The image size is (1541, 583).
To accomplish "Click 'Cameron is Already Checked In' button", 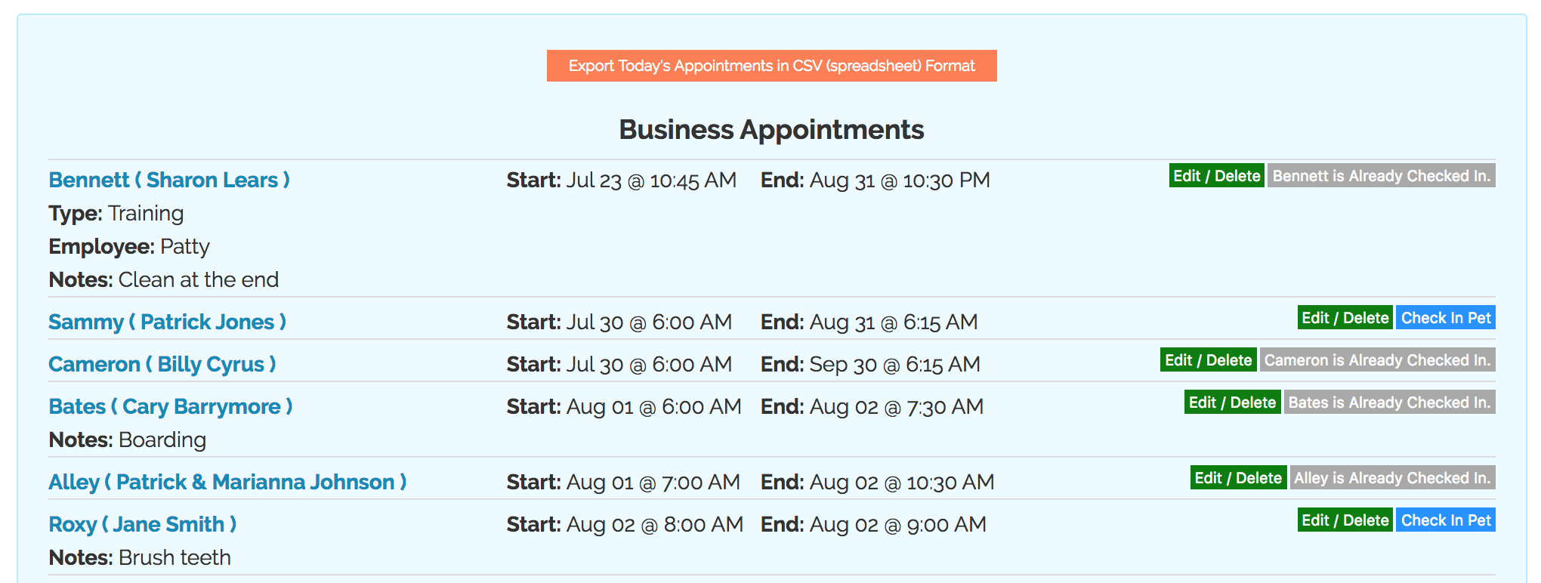I will 1377,360.
